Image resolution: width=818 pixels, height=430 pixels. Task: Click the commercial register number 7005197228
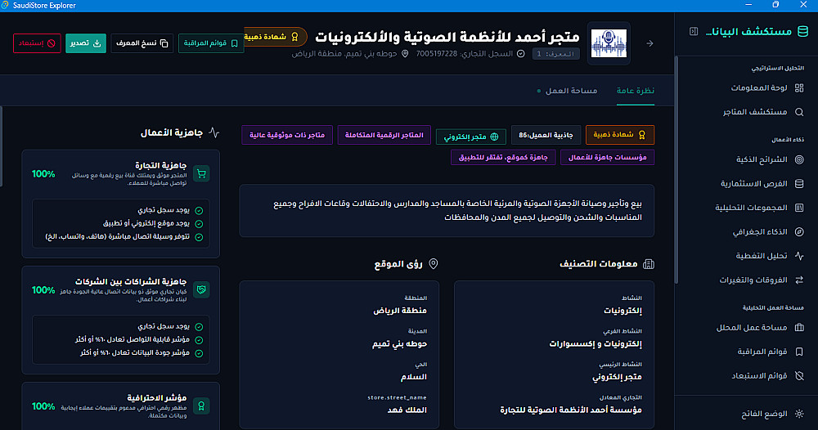[437, 54]
